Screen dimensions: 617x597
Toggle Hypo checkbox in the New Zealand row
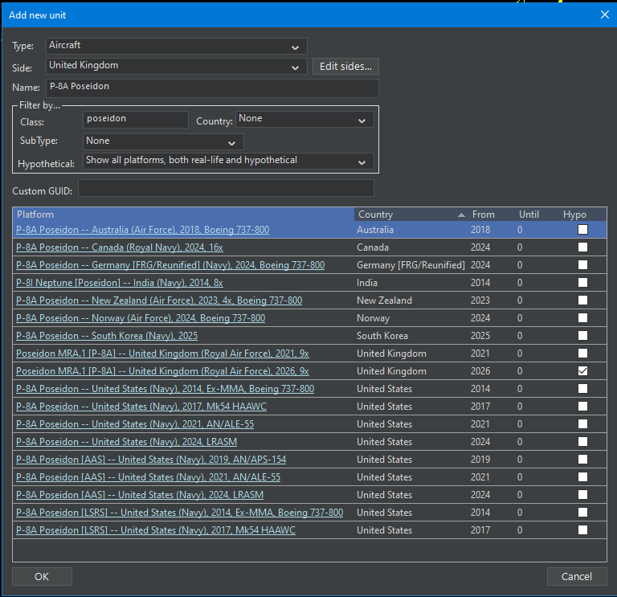tap(582, 301)
